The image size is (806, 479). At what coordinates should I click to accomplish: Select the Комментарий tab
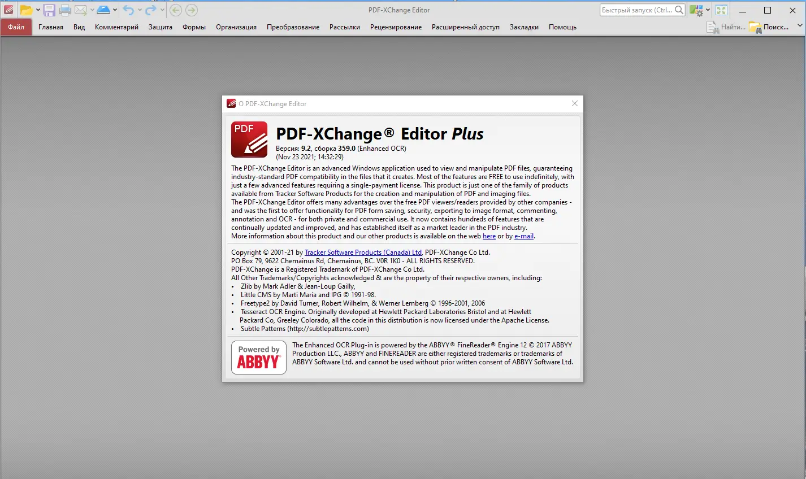point(116,27)
